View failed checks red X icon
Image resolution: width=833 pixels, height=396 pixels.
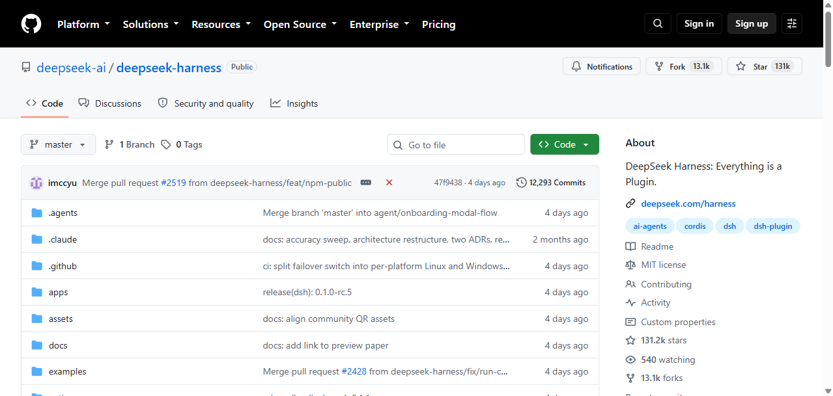click(389, 183)
